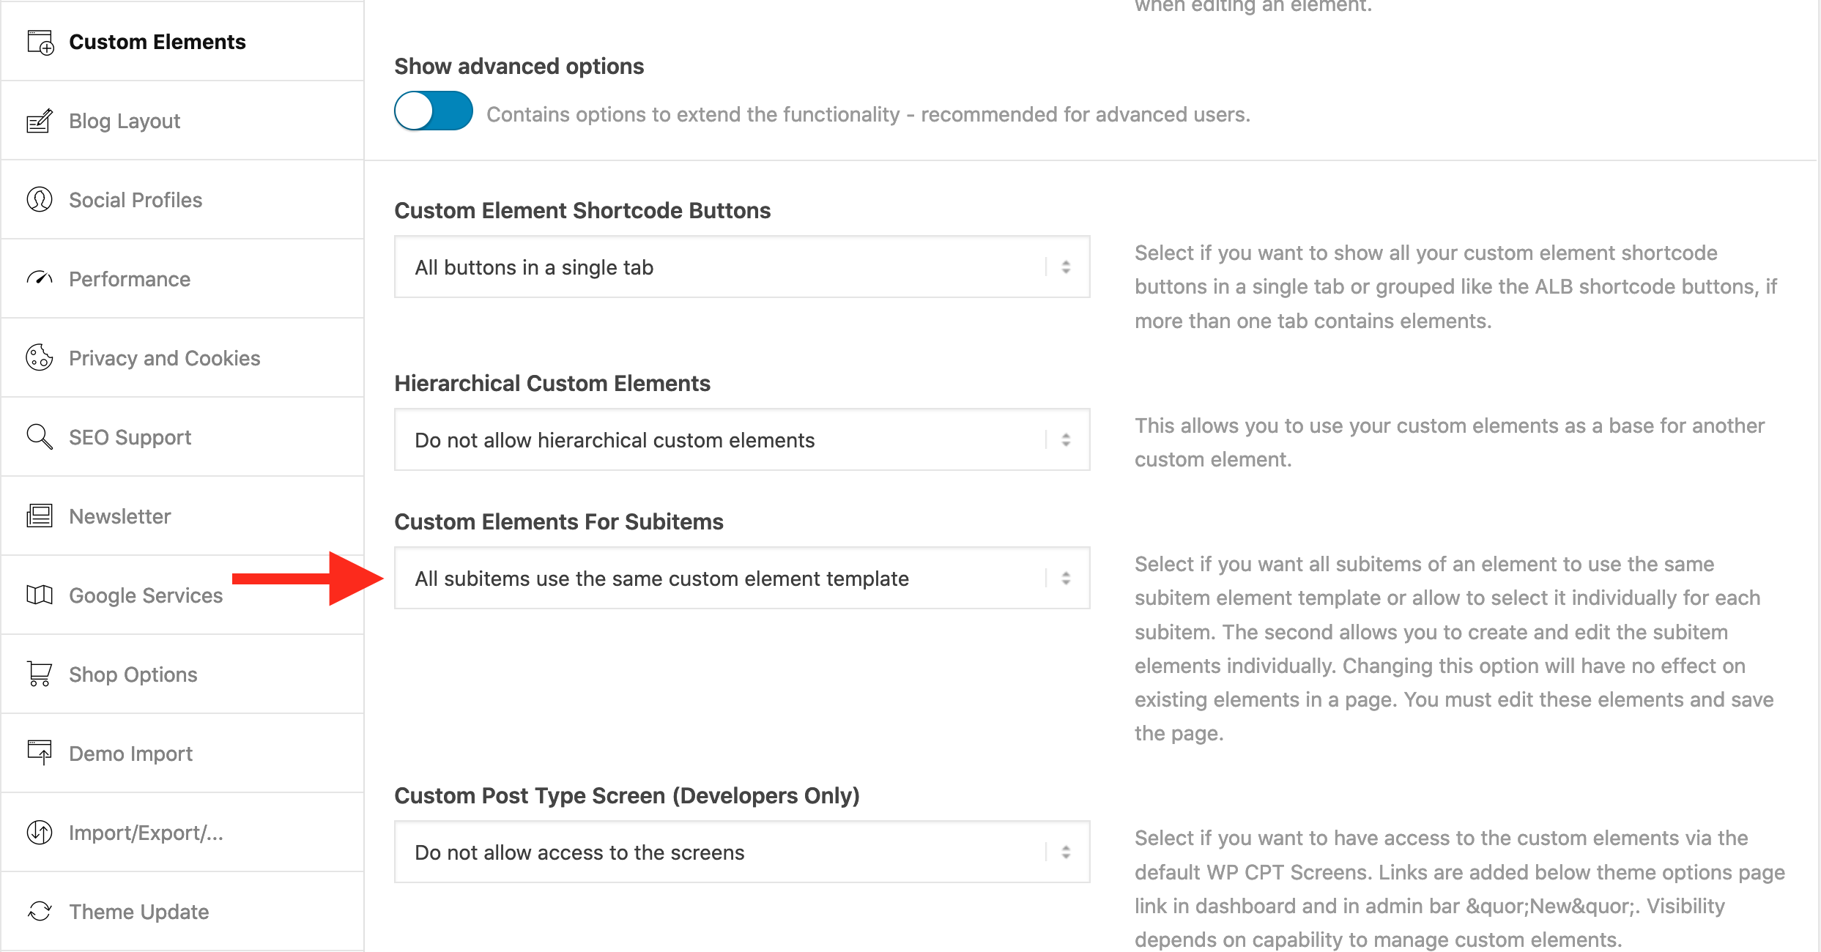The height and width of the screenshot is (952, 1821).
Task: Open Custom Element Shortcode Buttons dropdown
Action: (x=741, y=267)
